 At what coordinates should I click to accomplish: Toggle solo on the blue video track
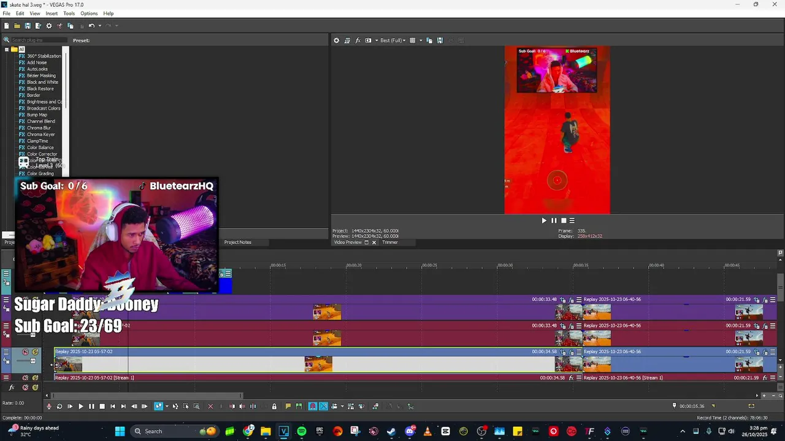35,352
